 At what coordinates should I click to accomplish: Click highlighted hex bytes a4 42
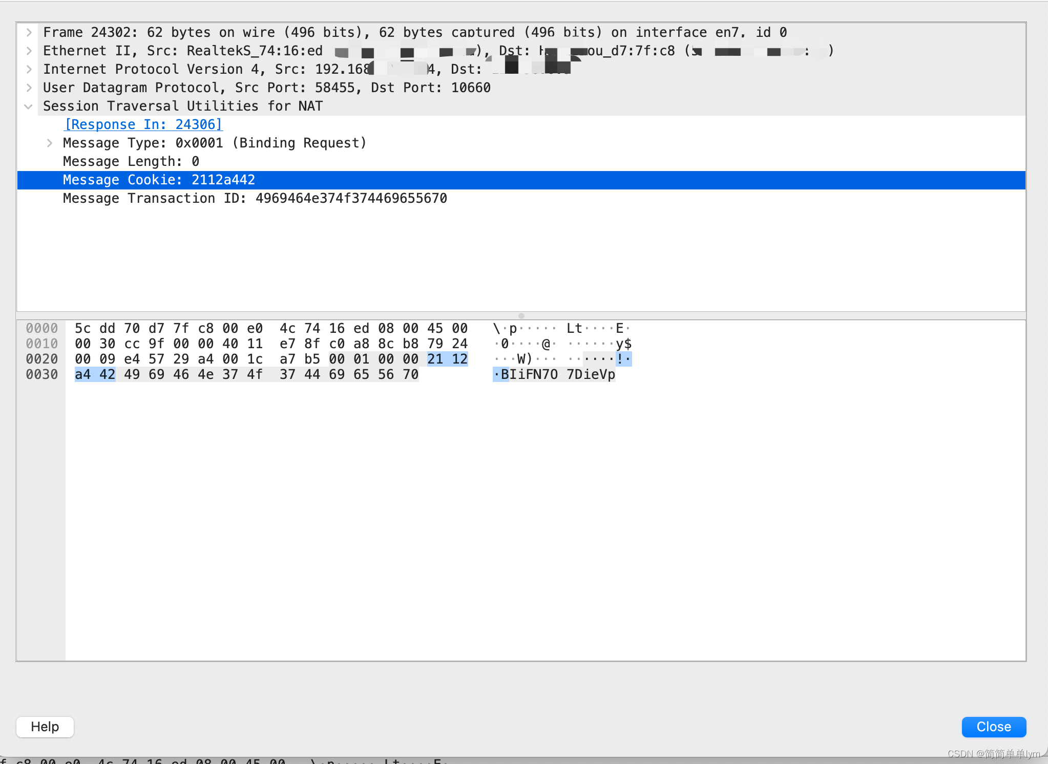tap(95, 374)
